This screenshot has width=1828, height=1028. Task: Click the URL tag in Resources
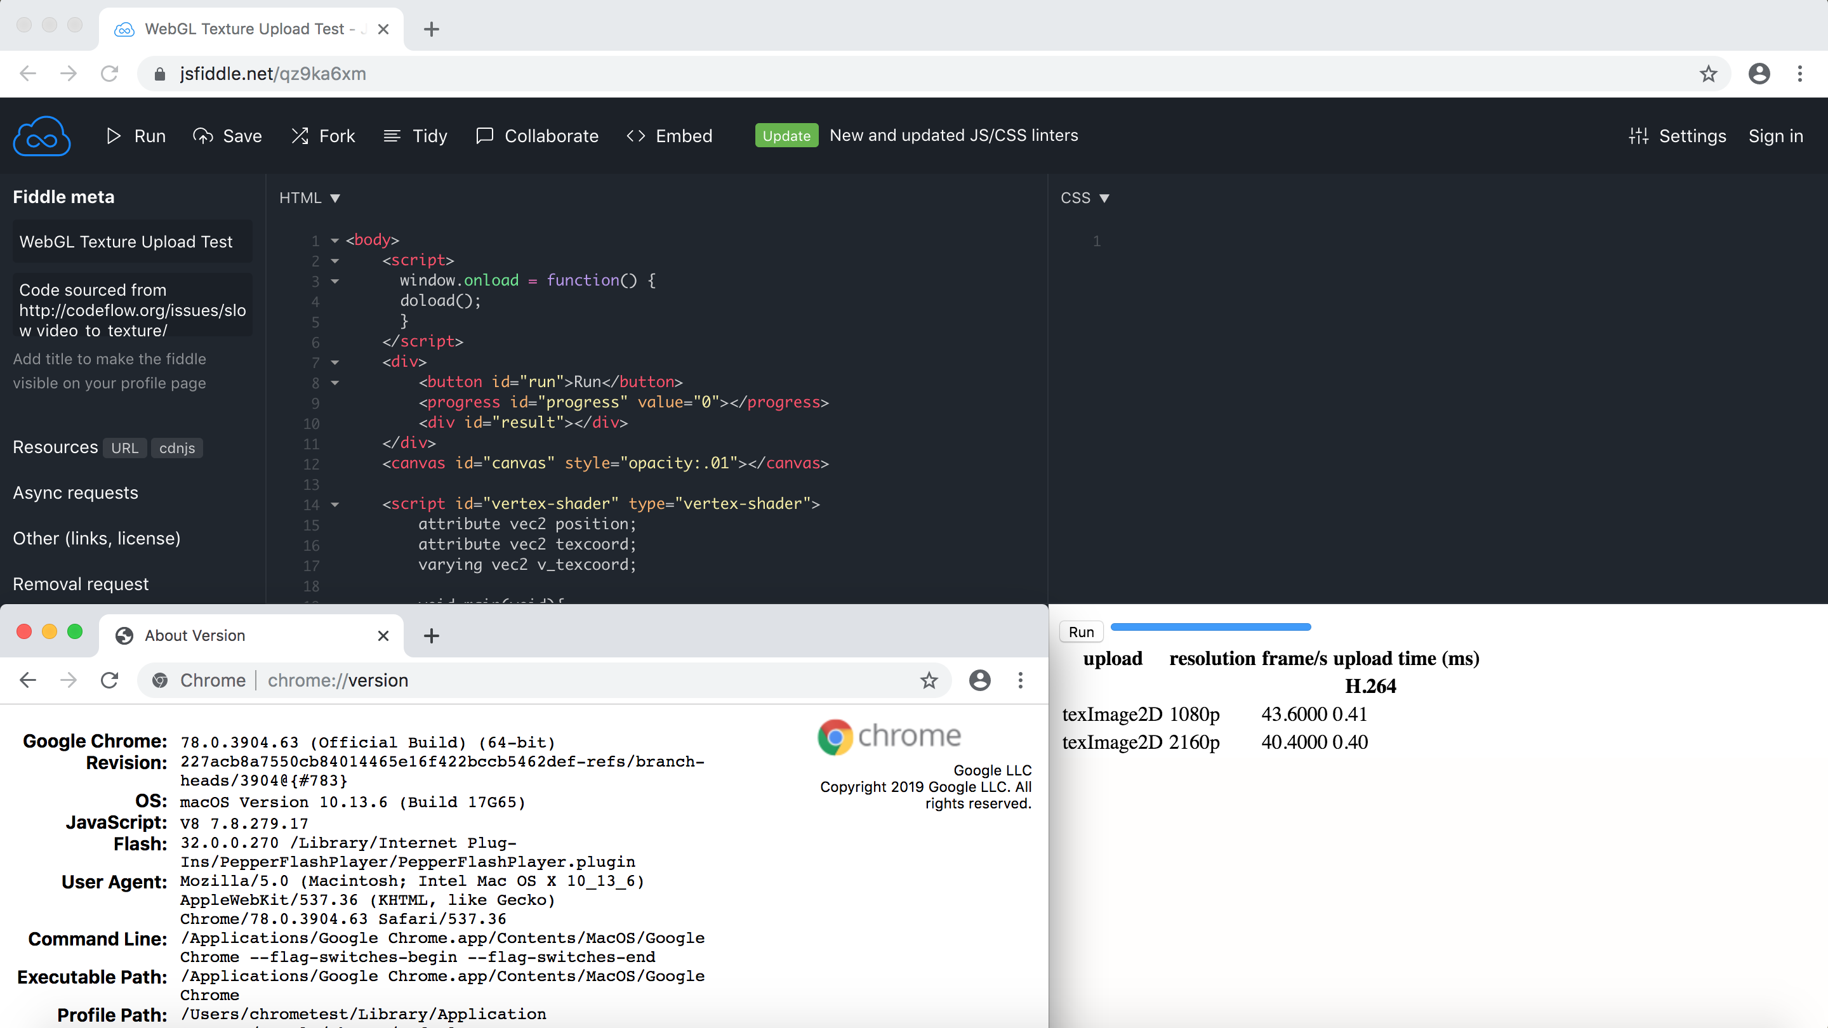(125, 449)
